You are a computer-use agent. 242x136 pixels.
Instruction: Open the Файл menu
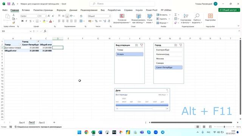tap(5, 10)
